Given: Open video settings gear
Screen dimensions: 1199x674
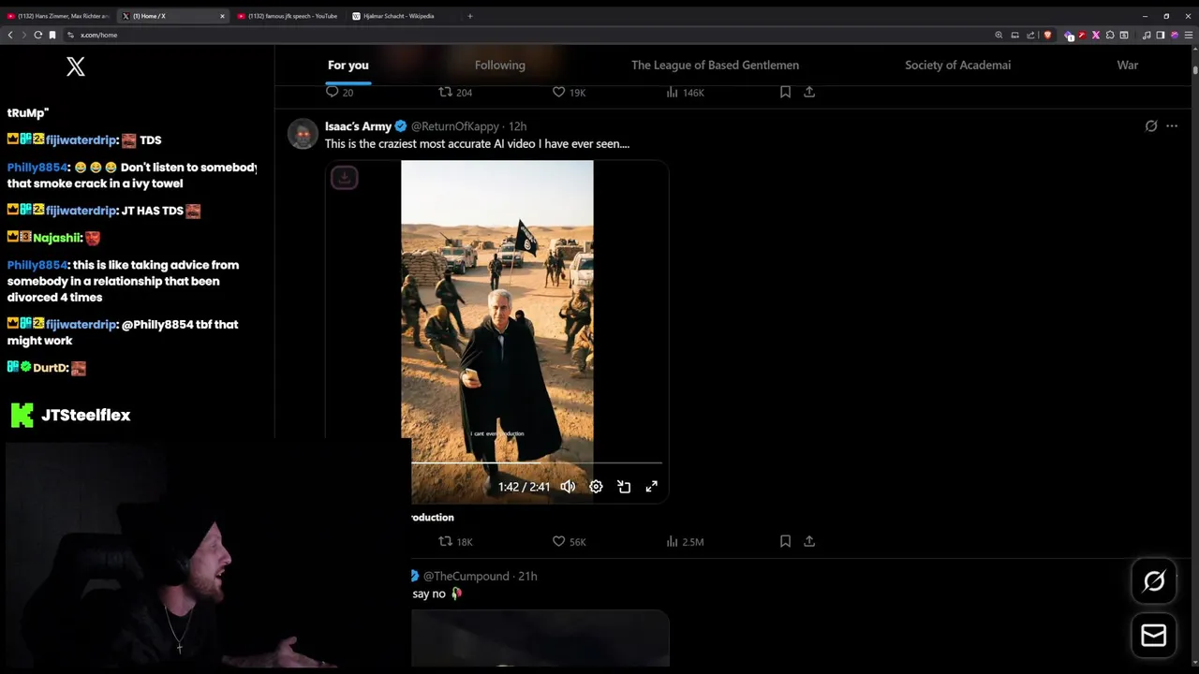Looking at the screenshot, I should coord(596,486).
